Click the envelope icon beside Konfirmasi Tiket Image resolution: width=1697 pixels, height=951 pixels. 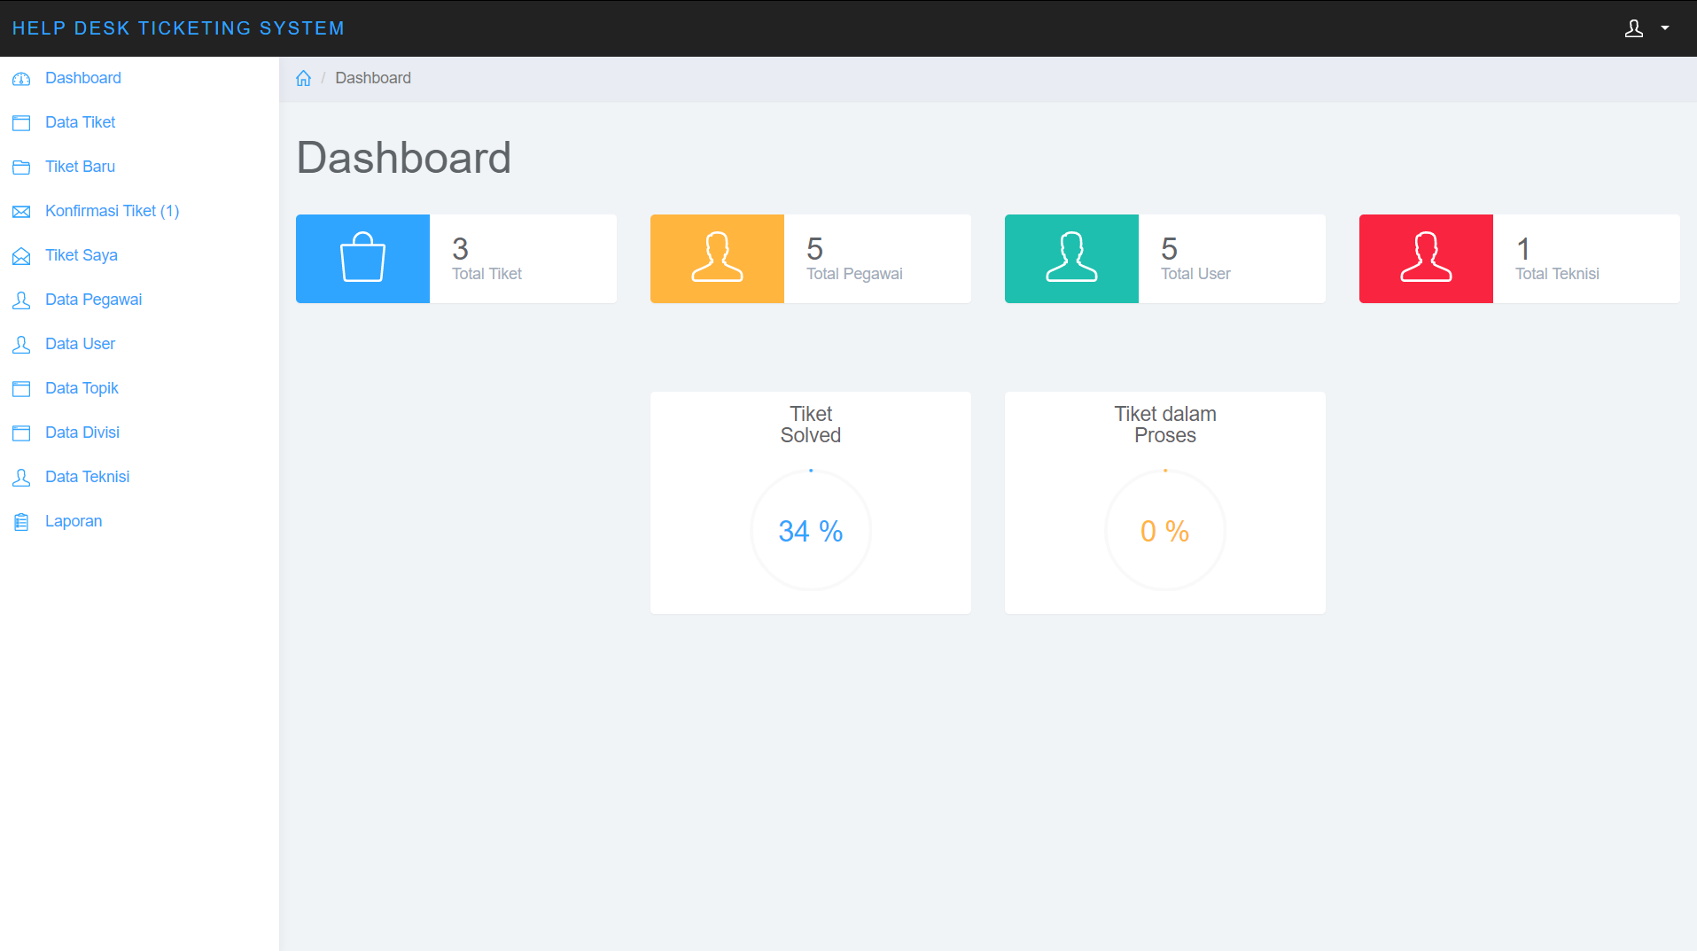21,212
